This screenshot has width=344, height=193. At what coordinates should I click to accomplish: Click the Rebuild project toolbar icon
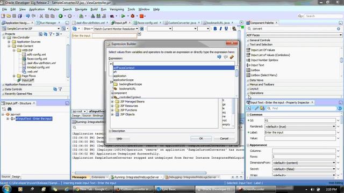click(x=98, y=16)
